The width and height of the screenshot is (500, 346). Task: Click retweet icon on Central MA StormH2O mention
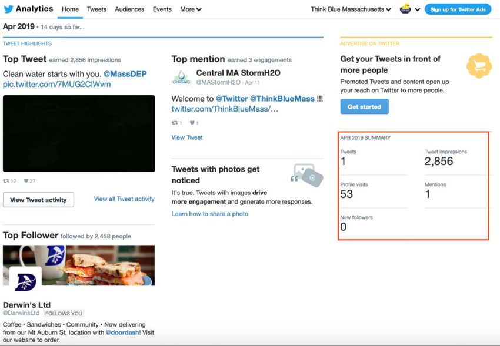tap(175, 123)
